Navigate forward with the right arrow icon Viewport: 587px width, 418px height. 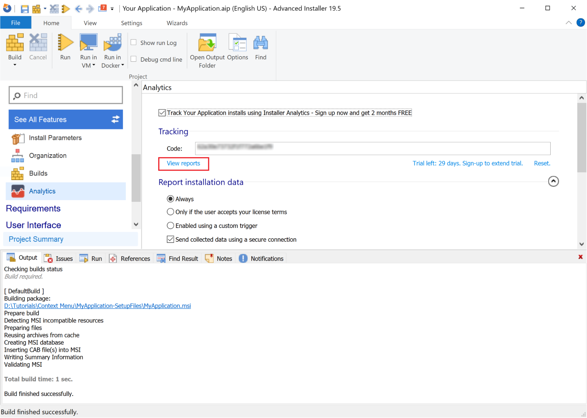(90, 9)
